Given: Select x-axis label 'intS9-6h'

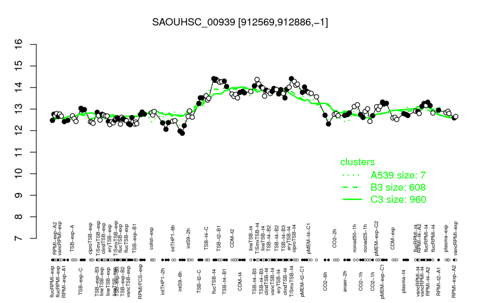Looking at the screenshot, I should click(x=180, y=282).
